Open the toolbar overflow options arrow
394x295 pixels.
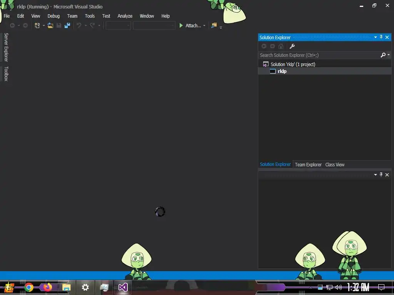coord(221,28)
